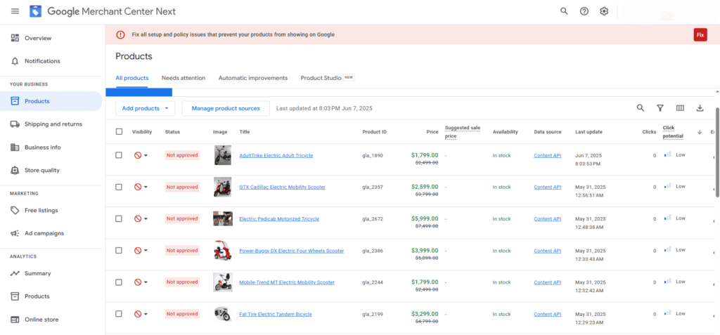The height and width of the screenshot is (335, 720).
Task: Click the Fat Tire Tandem Bicycle thumbnail
Action: click(223, 314)
